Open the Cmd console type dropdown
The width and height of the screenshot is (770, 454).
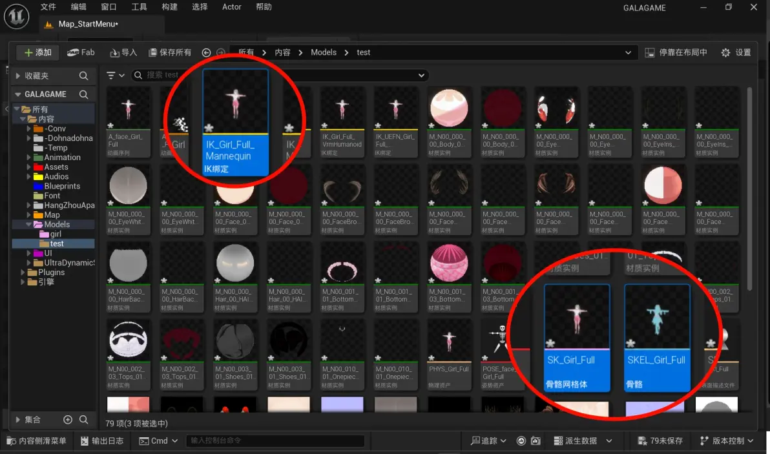point(158,440)
